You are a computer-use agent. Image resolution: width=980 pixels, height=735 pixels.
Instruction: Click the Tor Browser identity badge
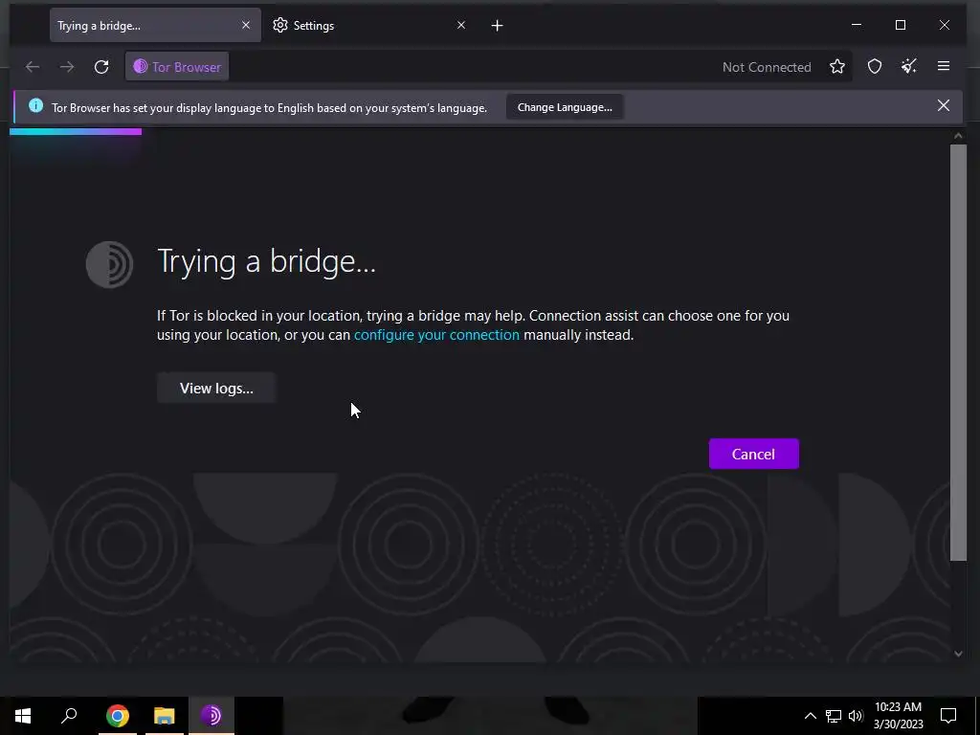177,66
